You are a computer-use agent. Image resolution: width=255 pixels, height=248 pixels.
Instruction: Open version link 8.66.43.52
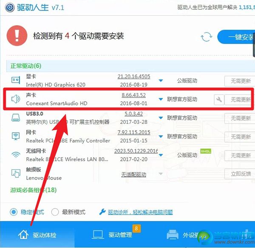tap(134, 95)
